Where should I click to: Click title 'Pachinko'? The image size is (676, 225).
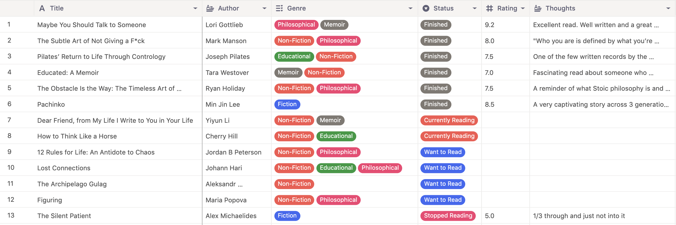coord(51,104)
